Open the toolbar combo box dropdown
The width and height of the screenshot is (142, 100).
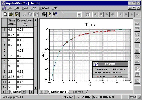click(x=79, y=14)
